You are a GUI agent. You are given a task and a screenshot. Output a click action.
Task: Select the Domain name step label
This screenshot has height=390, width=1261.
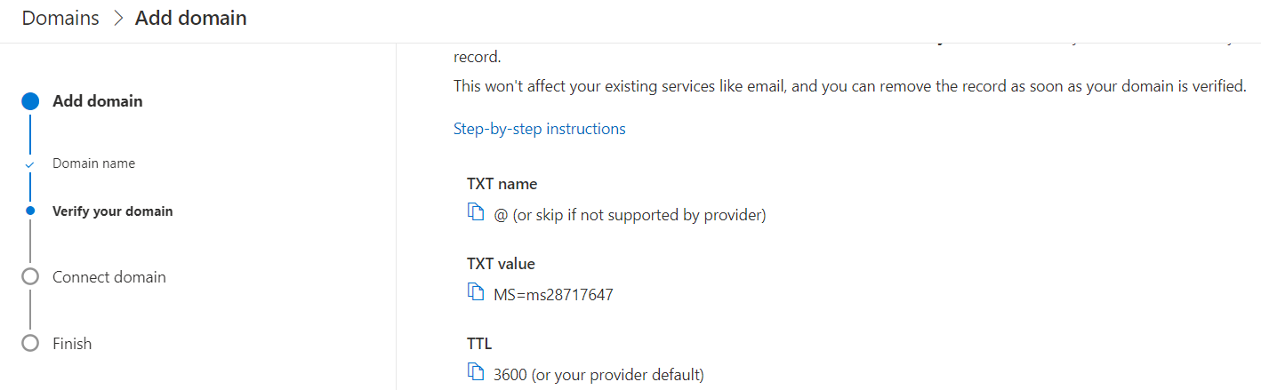pos(94,163)
